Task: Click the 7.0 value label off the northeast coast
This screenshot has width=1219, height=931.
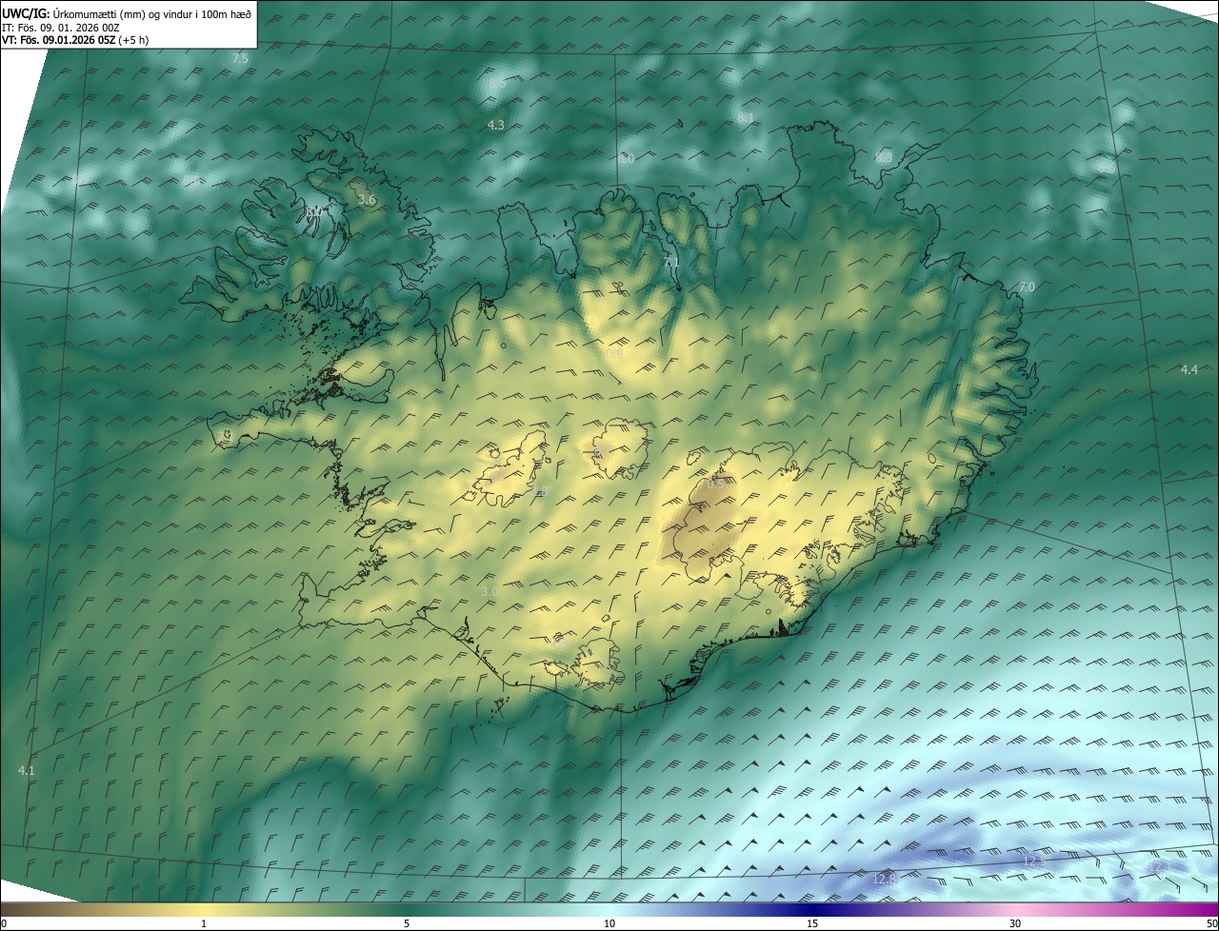Action: pyautogui.click(x=1027, y=287)
